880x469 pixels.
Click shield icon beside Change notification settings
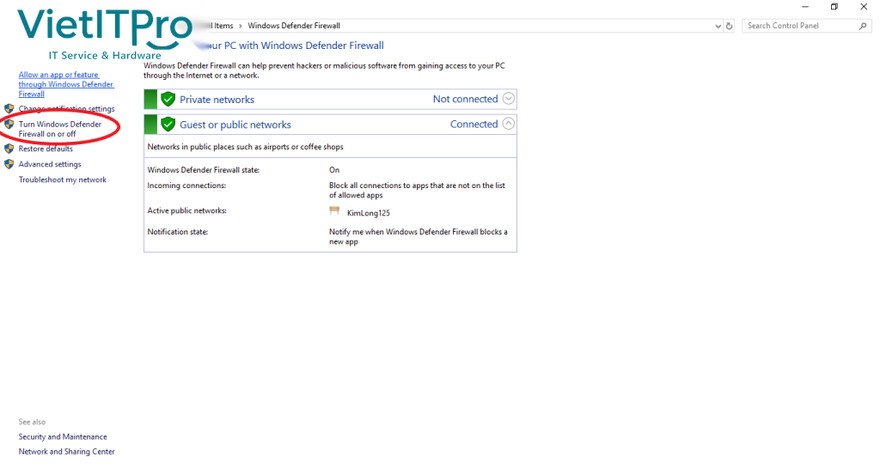(9, 108)
